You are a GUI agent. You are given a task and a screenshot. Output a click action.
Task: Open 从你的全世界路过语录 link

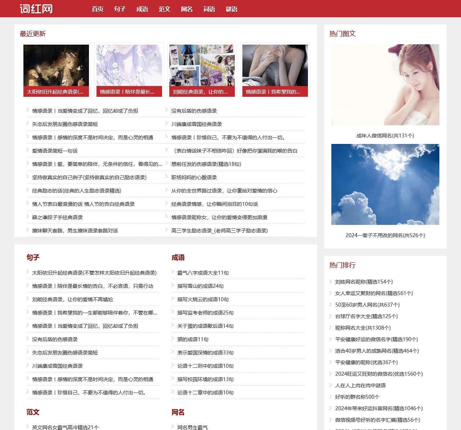click(x=224, y=191)
